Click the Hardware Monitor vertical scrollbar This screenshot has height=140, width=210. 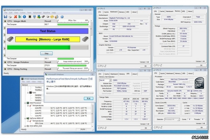pos(92,114)
